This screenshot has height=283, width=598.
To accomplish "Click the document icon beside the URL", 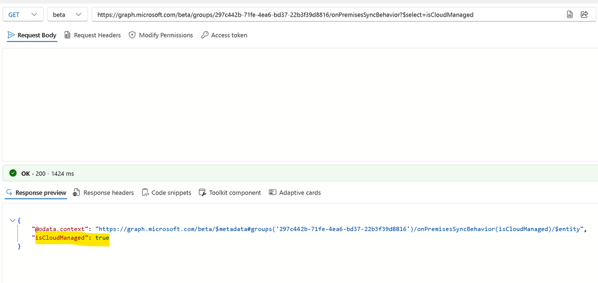I will click(569, 14).
